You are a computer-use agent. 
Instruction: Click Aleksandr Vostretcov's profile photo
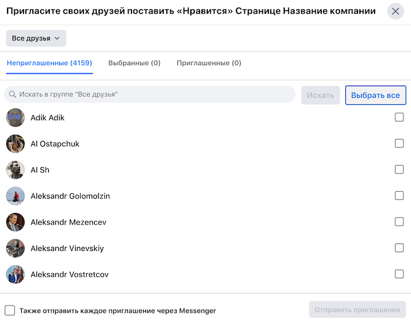(15, 274)
